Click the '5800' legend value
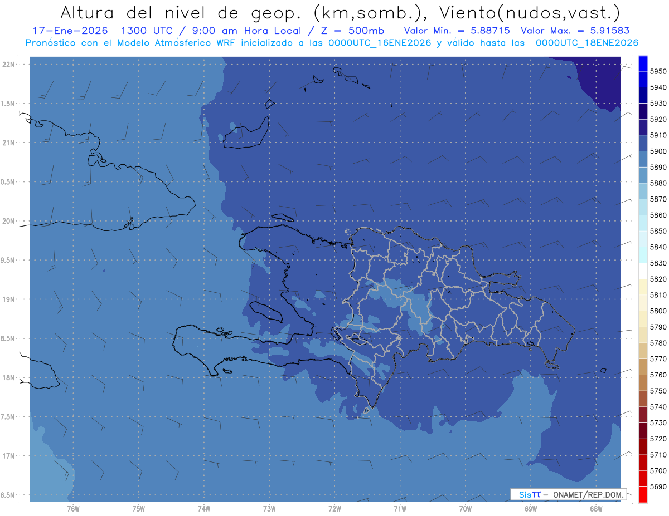This screenshot has width=669, height=516. [x=658, y=311]
